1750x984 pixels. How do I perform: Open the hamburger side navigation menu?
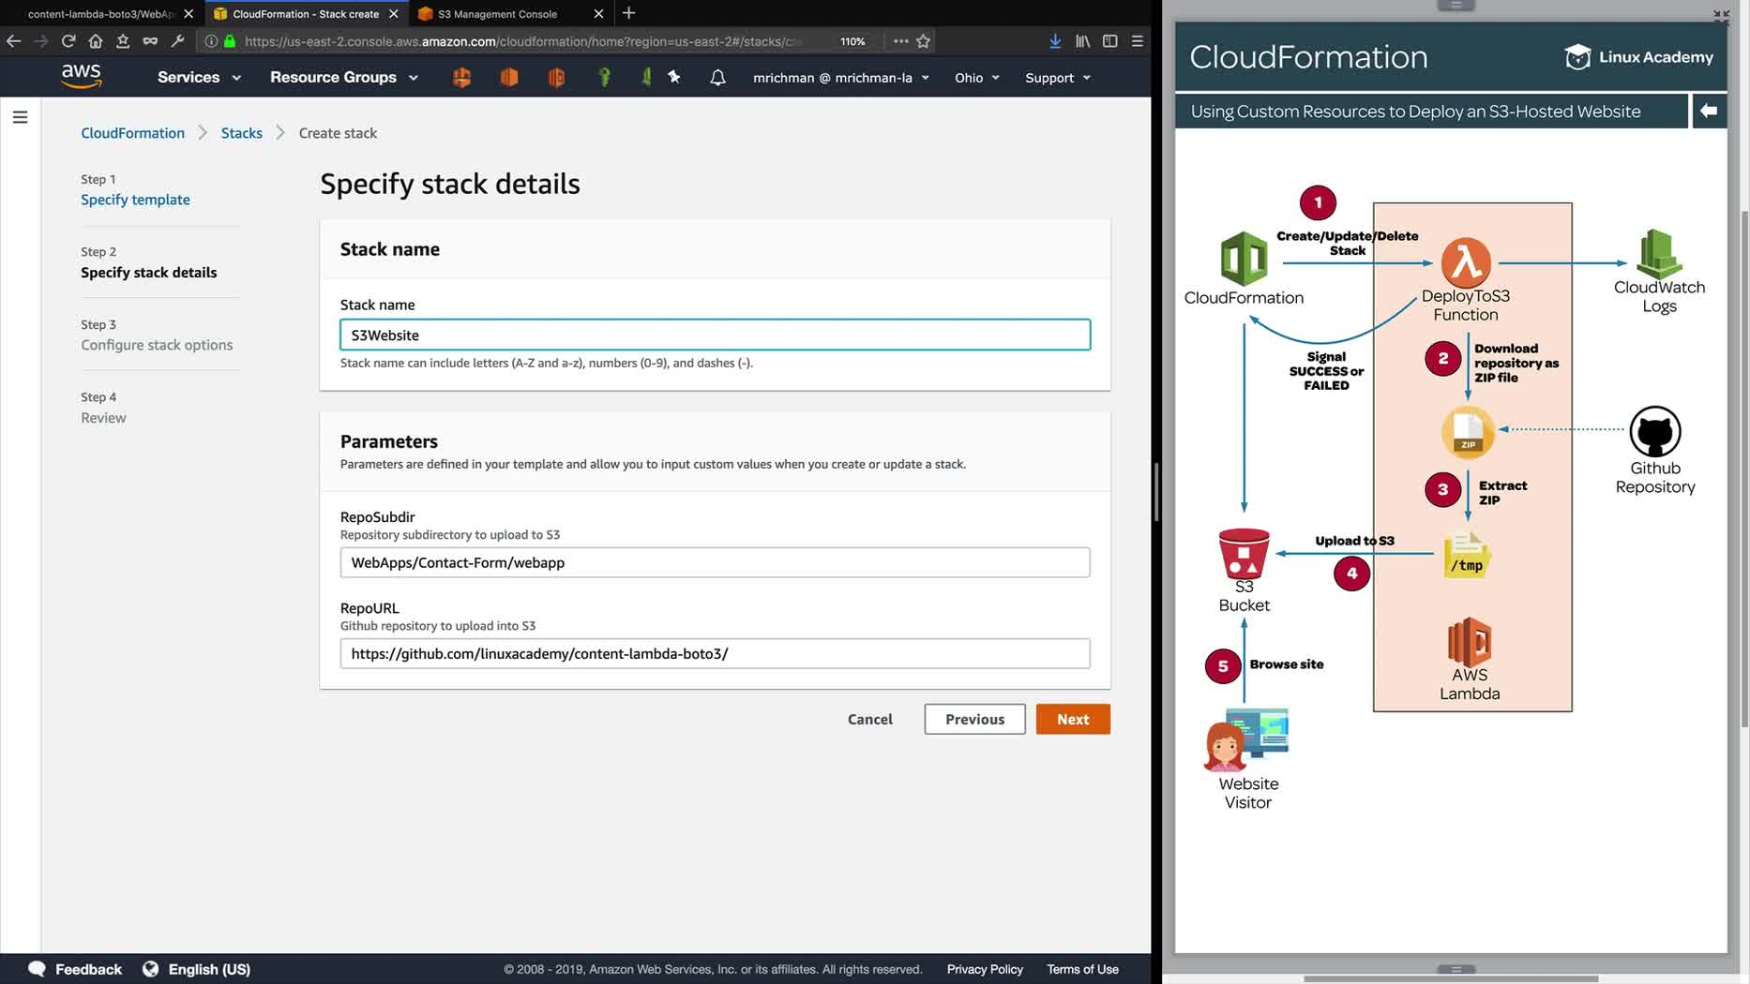(20, 117)
